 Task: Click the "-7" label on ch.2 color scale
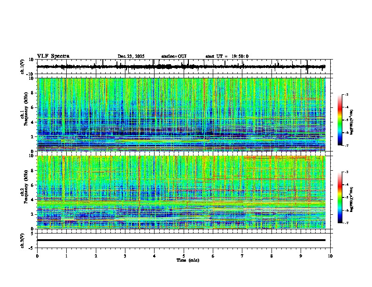click(346, 223)
